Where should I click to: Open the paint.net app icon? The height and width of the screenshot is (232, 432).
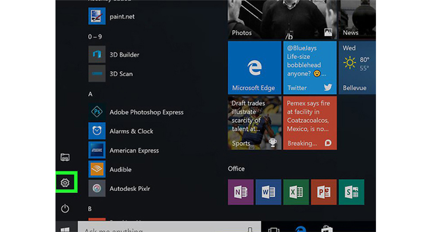pos(97,16)
